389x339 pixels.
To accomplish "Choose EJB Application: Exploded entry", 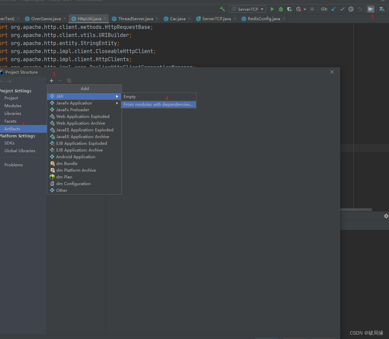I will pyautogui.click(x=84, y=143).
